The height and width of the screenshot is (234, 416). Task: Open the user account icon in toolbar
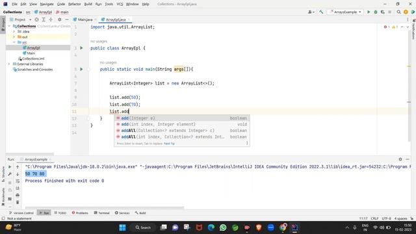click(311, 12)
